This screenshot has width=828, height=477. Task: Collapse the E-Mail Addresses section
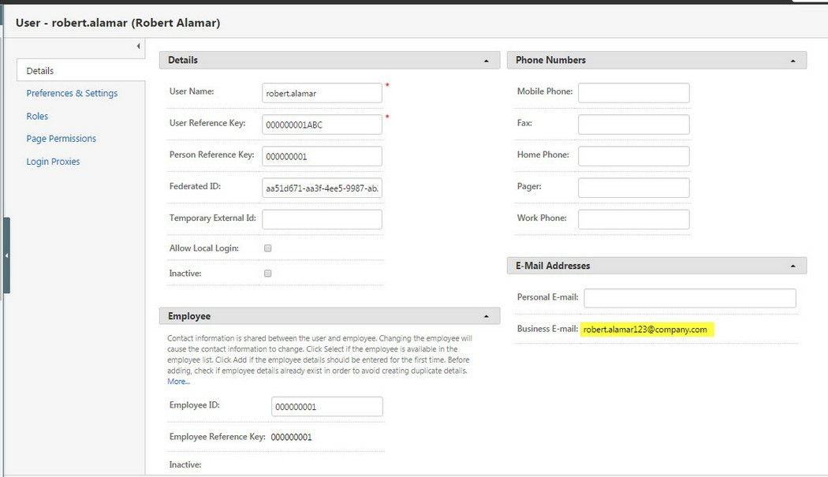tap(793, 266)
